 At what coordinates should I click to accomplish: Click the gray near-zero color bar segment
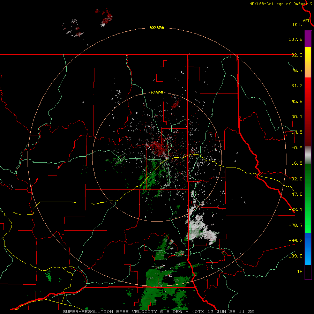pyautogui.click(x=308, y=155)
